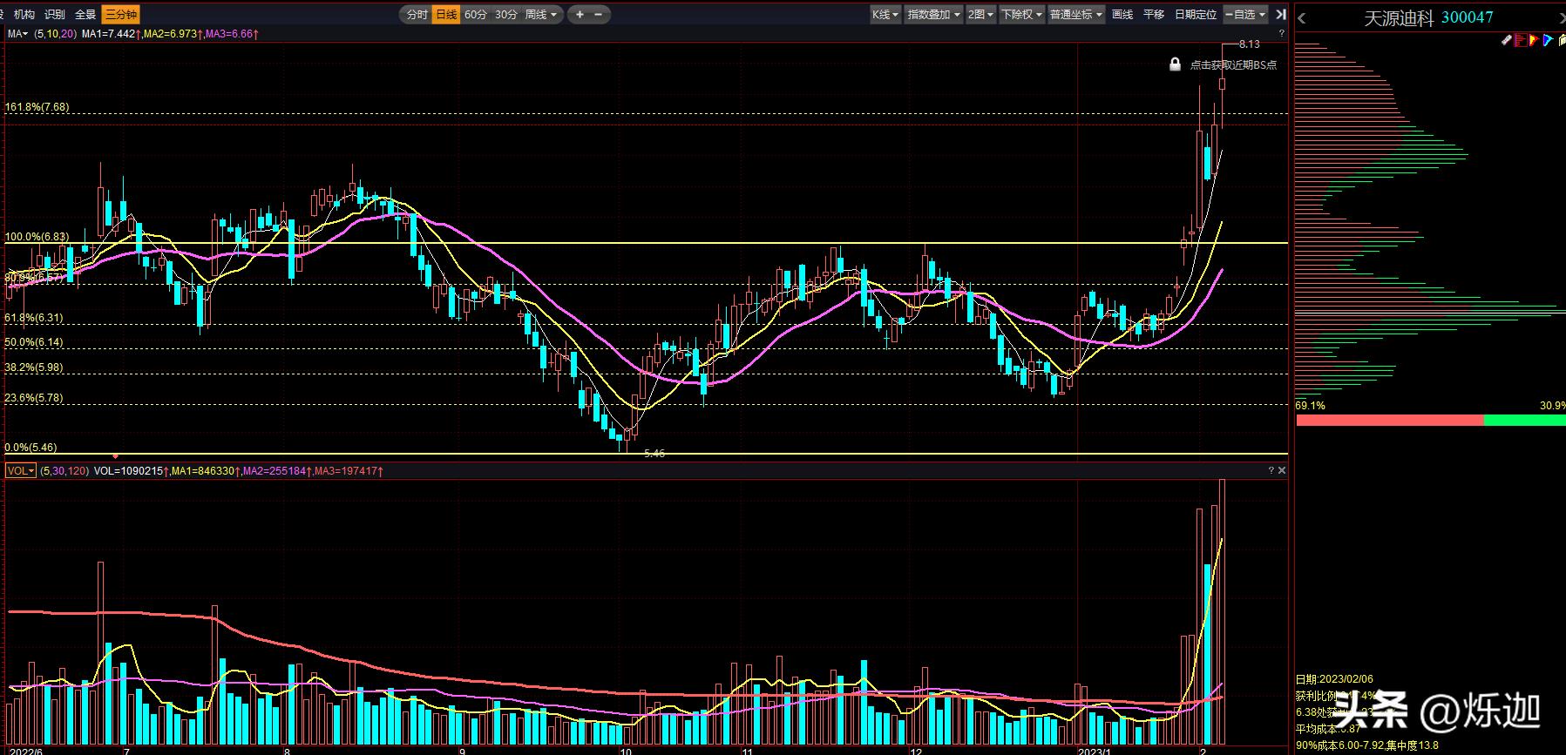Collapse side panel with skip arrow icon

point(1280,14)
